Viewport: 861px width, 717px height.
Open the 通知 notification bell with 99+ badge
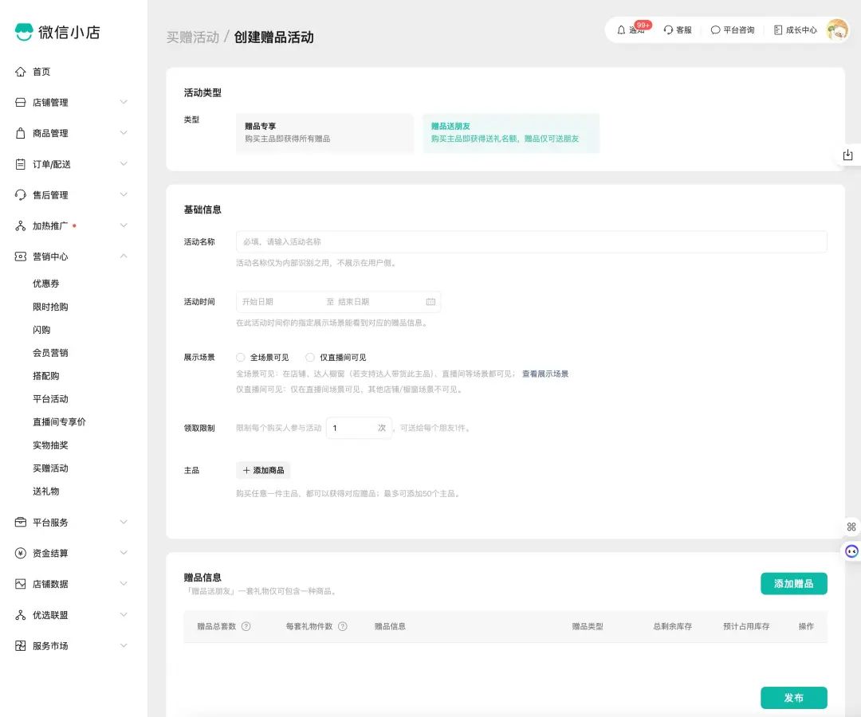pos(630,29)
